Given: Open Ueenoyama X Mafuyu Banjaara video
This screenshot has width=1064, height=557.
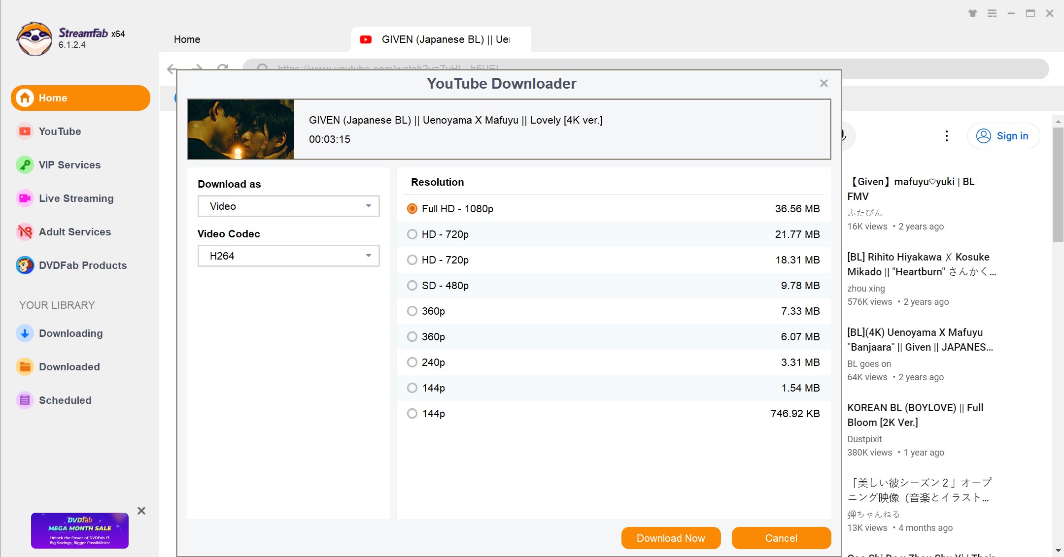Looking at the screenshot, I should [920, 340].
